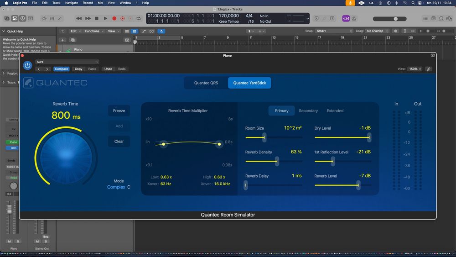Click the Record button in transport

coord(114,19)
